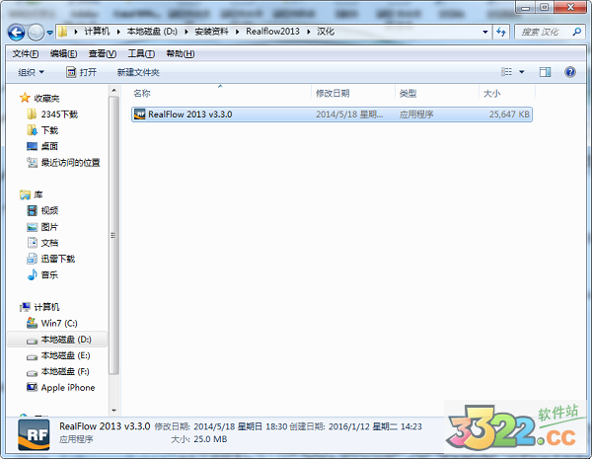Click the magnifier search icon
Viewport: 592px width, 459px height.
576,33
